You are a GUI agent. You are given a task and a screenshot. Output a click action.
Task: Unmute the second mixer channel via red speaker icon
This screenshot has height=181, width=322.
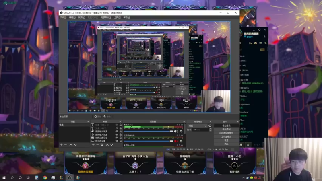176,141
